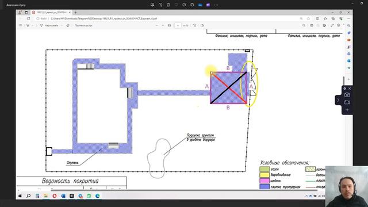Click the yellow выравнивание legend swatch

click(x=264, y=175)
